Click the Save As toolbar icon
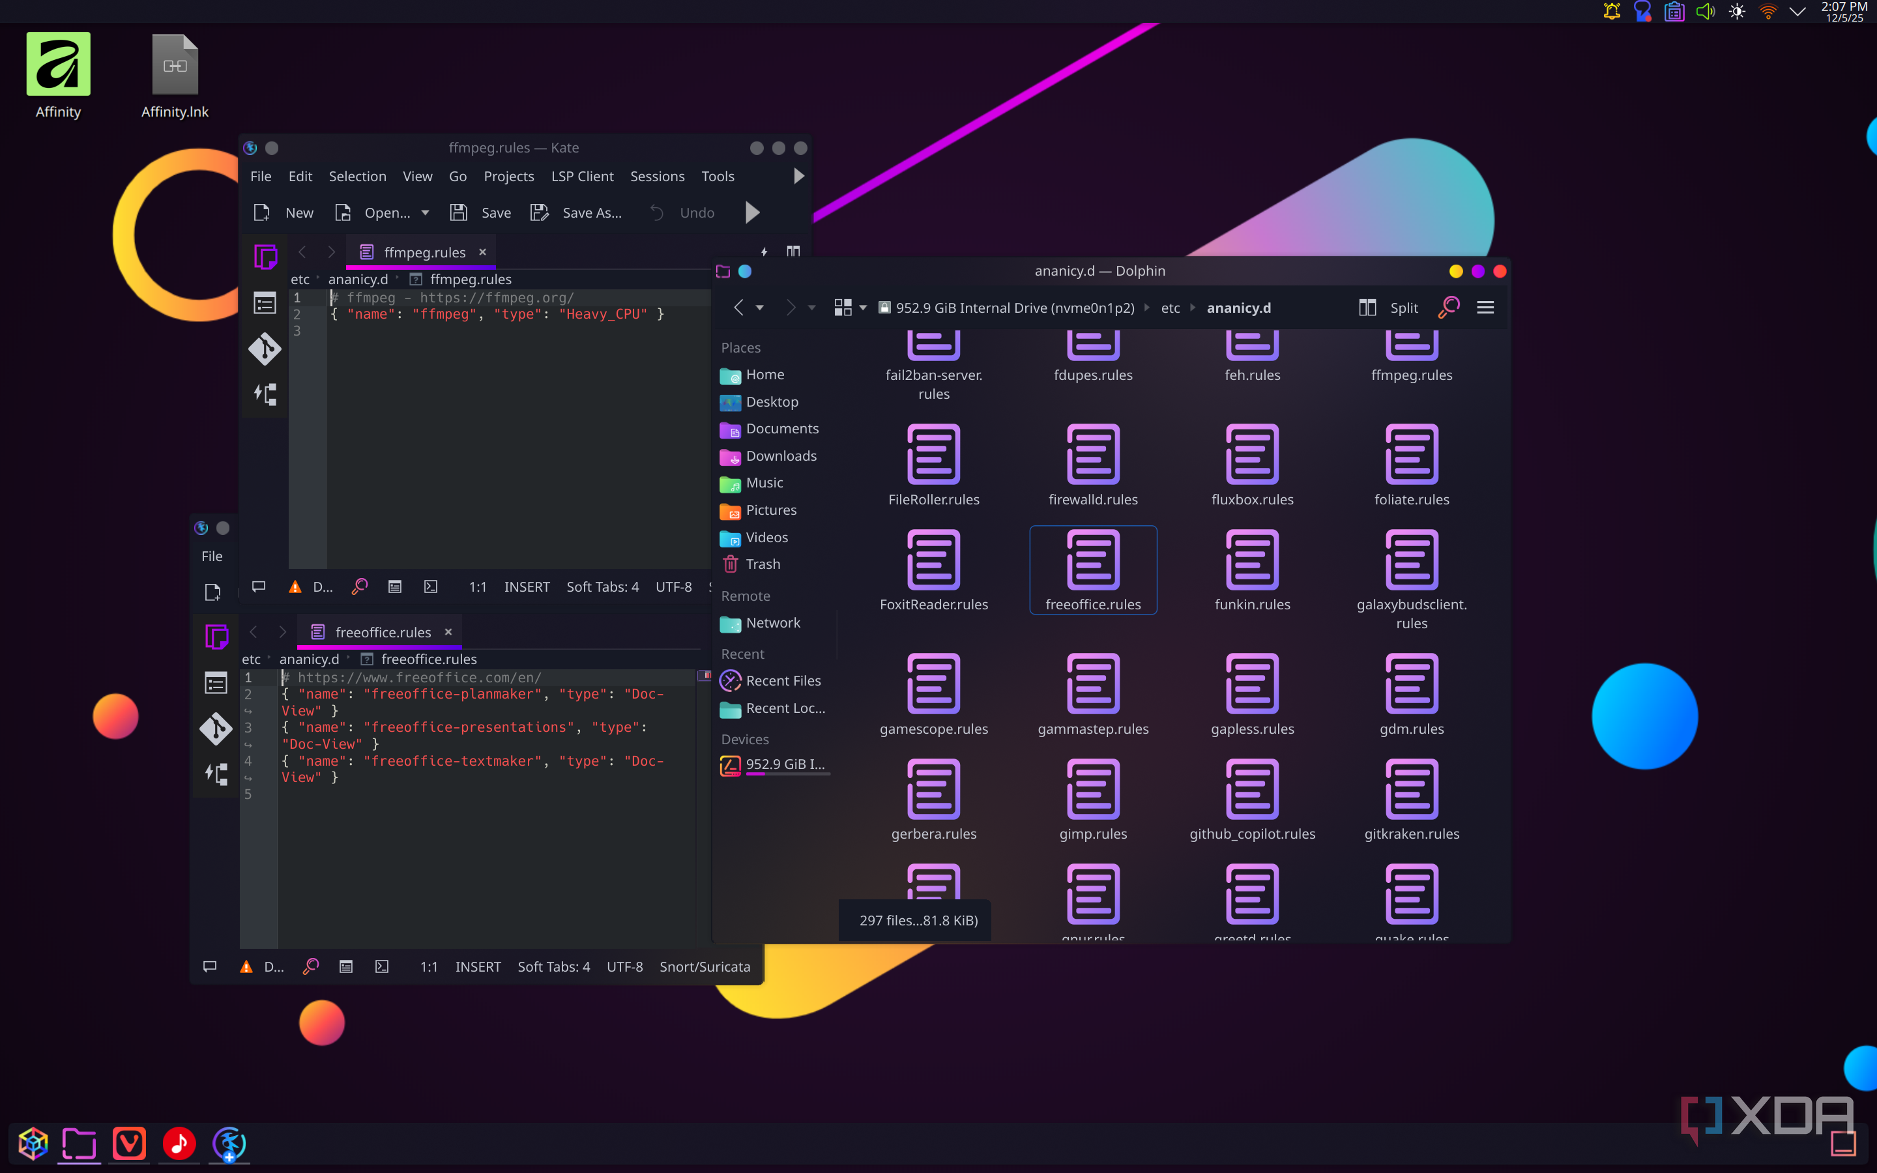Viewport: 1877px width, 1173px height. click(x=540, y=212)
